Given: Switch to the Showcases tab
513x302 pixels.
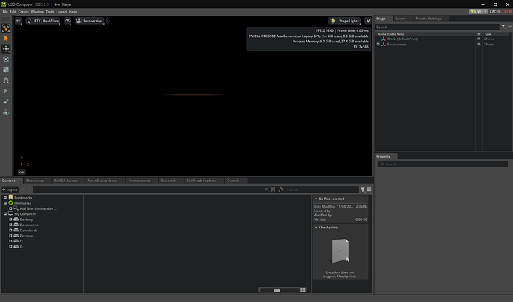Looking at the screenshot, I should [35, 181].
